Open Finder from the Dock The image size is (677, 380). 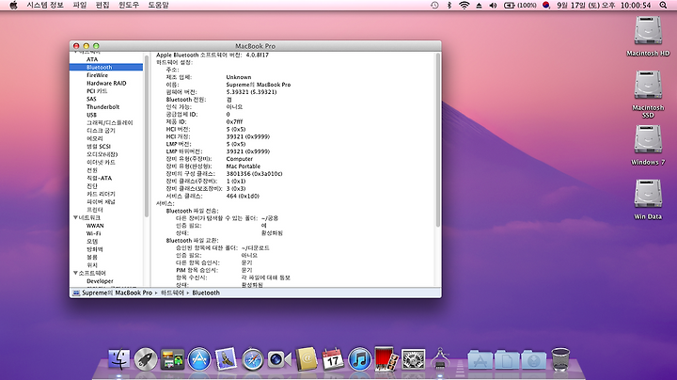[x=118, y=359]
